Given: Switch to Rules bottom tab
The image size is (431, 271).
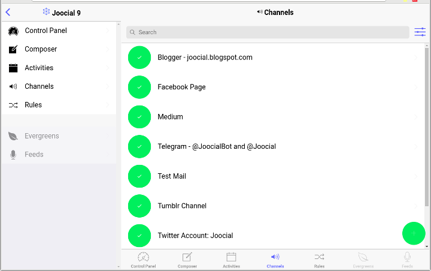Looking at the screenshot, I should [x=319, y=260].
